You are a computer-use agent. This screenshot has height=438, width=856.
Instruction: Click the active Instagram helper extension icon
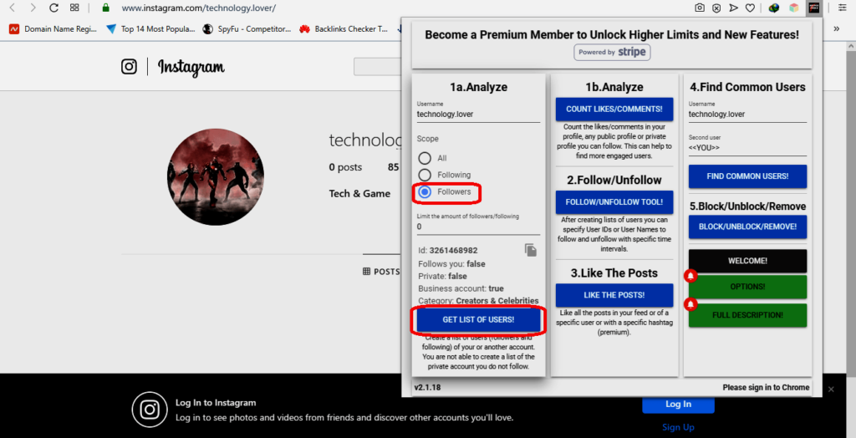tap(814, 8)
